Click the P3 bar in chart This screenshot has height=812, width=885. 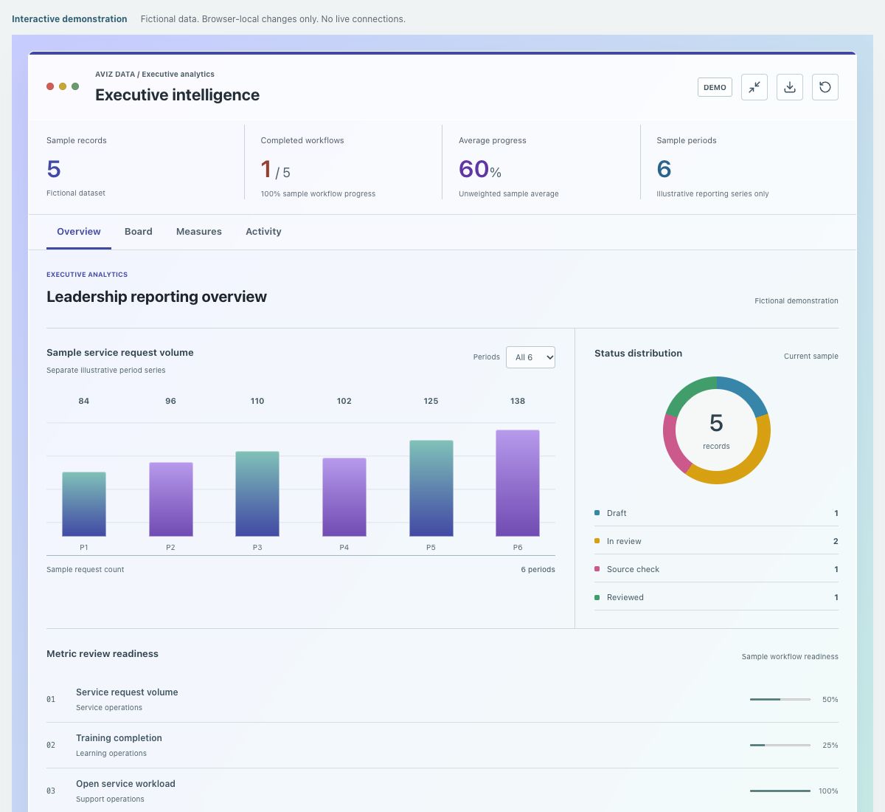pos(257,494)
